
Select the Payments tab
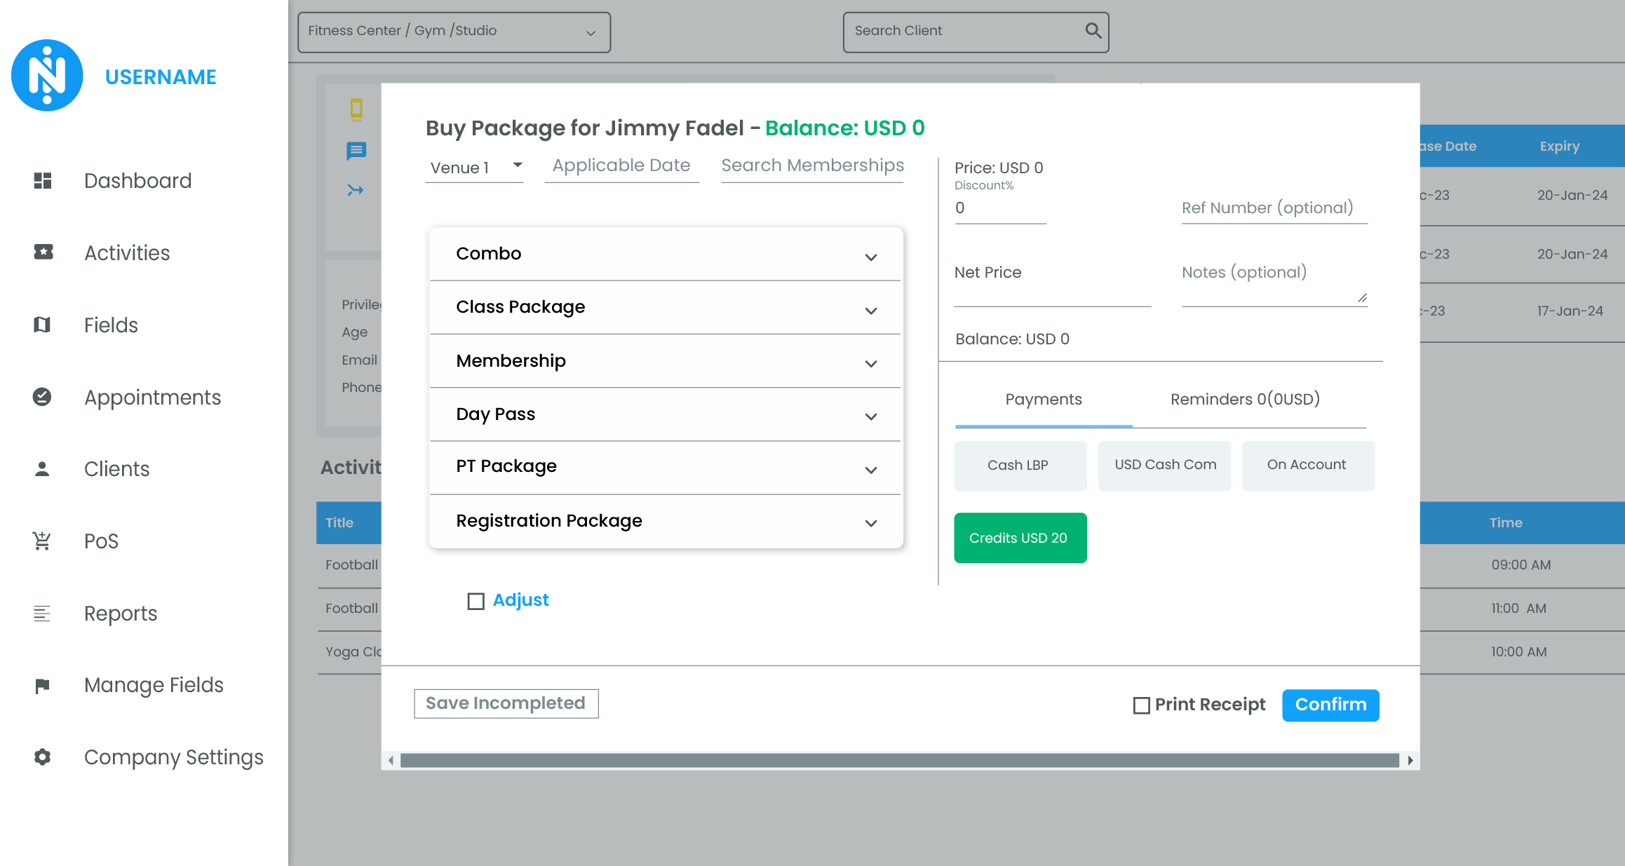1043,400
